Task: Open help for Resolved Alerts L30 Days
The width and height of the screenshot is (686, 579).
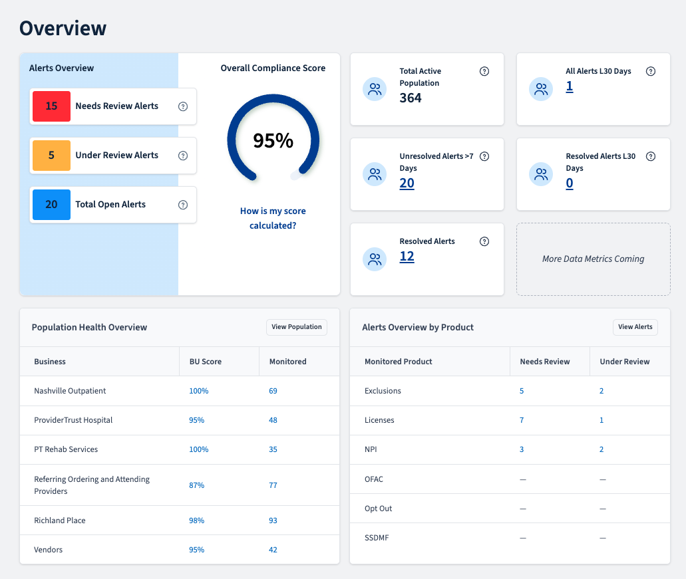Action: pyautogui.click(x=651, y=156)
